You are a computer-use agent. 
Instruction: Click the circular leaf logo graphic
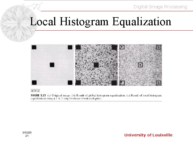[19, 23]
